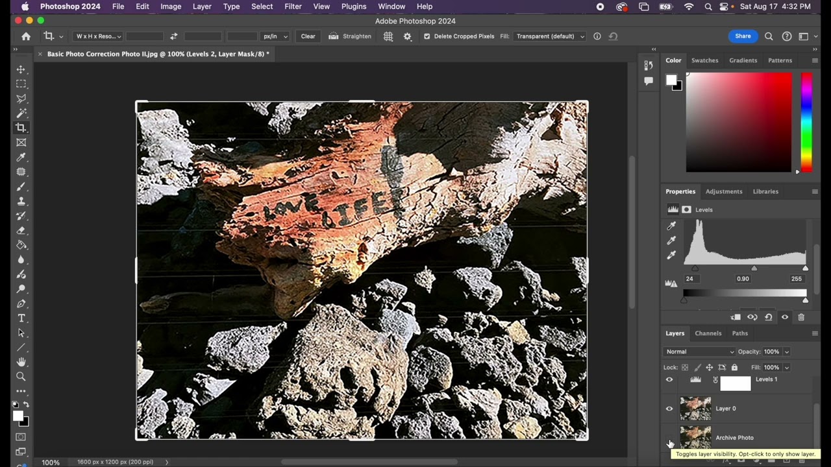This screenshot has height=467, width=831.
Task: Click the Share button
Action: [743, 36]
